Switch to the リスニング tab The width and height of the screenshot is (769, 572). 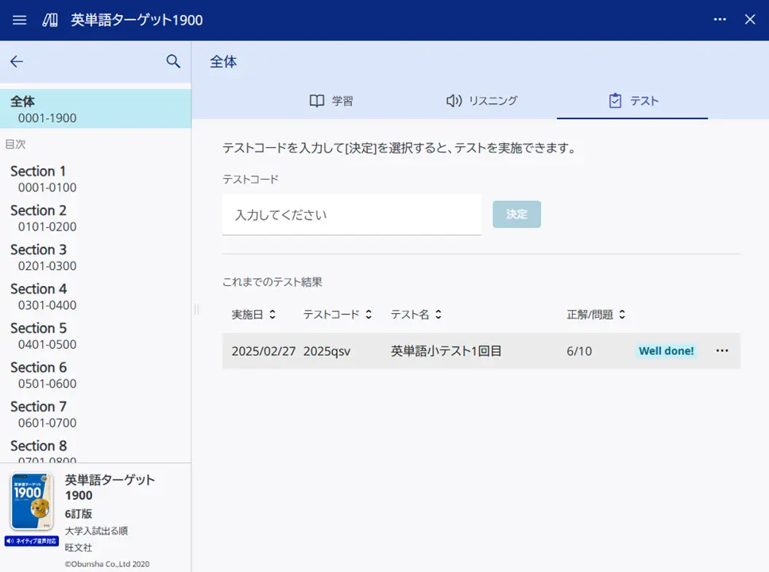coord(481,100)
